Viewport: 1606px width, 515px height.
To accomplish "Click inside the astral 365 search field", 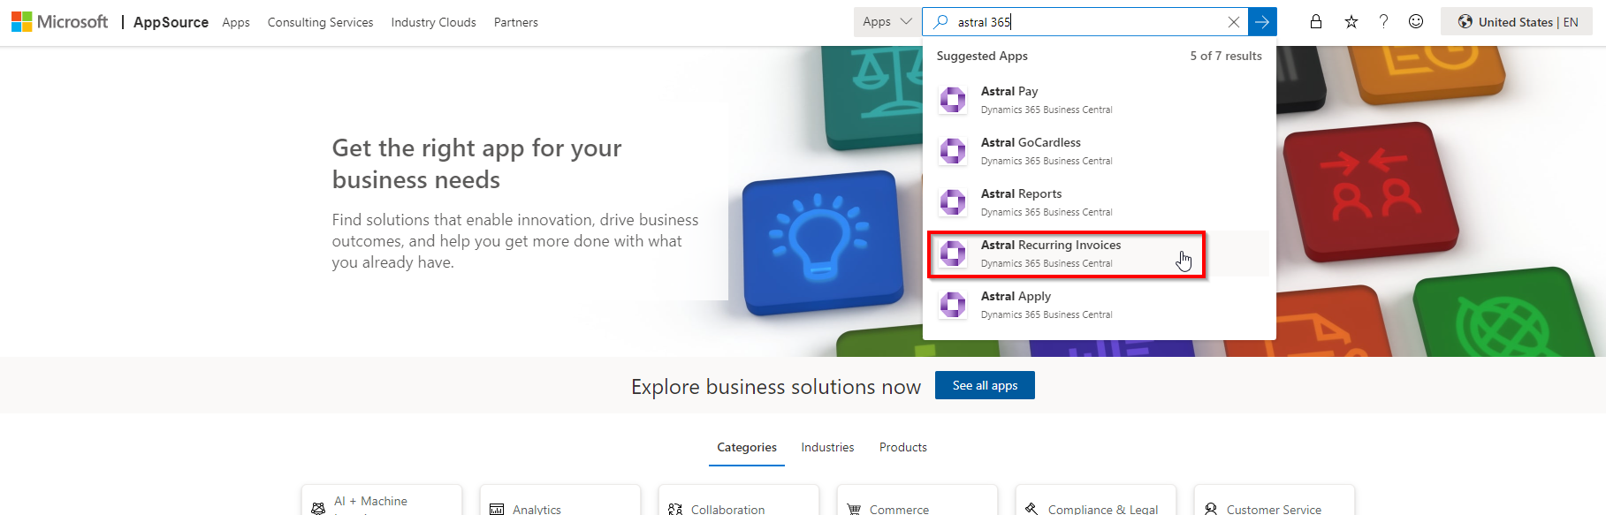I will 1087,22.
